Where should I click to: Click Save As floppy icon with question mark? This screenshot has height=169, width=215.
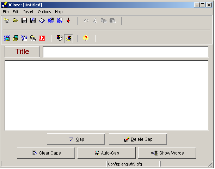[x=33, y=20]
